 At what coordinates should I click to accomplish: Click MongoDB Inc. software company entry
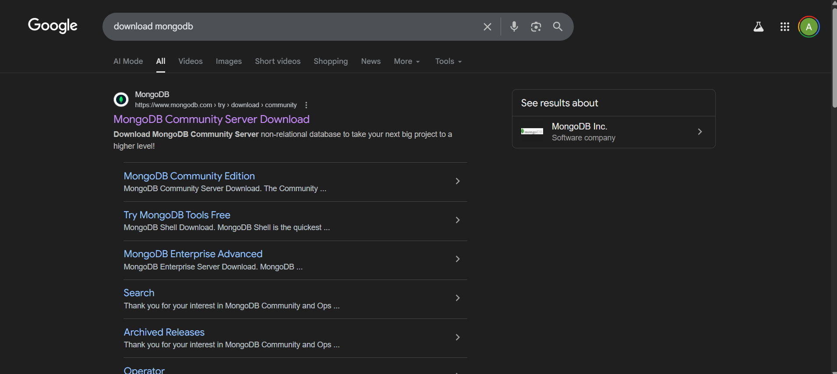click(614, 132)
